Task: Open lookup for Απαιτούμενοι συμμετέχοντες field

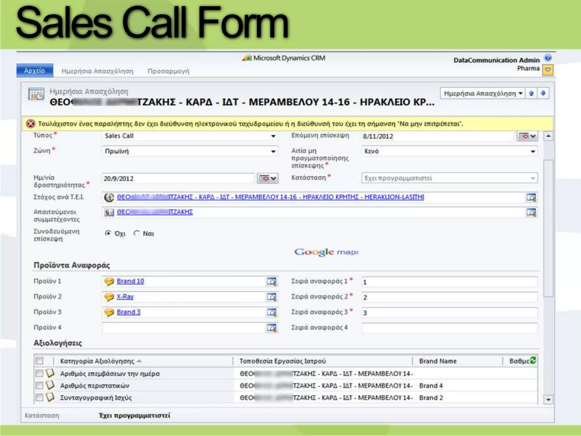Action: click(x=531, y=212)
